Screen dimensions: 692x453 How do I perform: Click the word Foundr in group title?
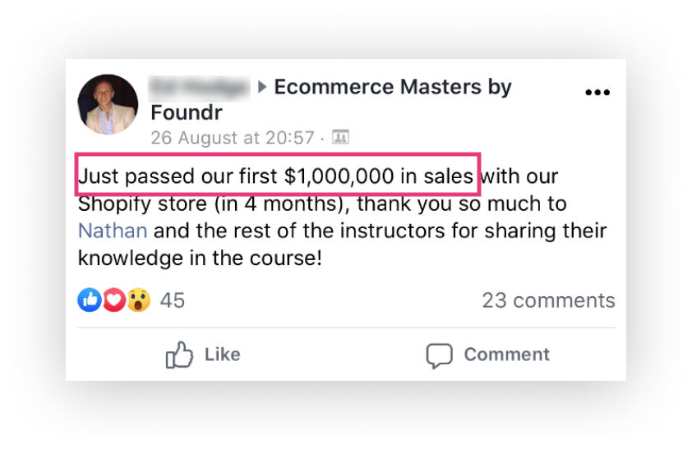(187, 112)
